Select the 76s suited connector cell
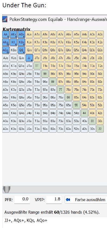This screenshot has height=228, width=107. click(x=68, y=89)
